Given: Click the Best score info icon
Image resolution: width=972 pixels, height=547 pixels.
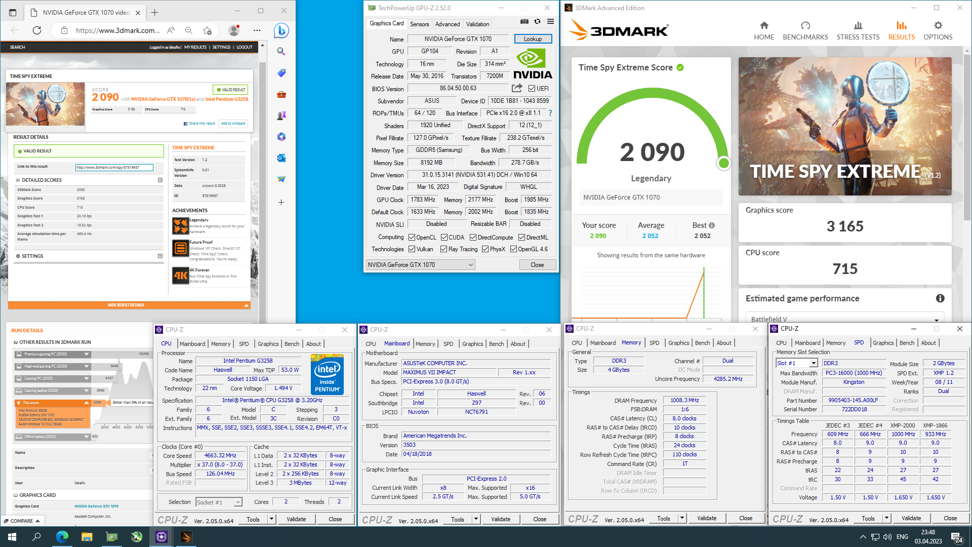Looking at the screenshot, I should point(712,225).
